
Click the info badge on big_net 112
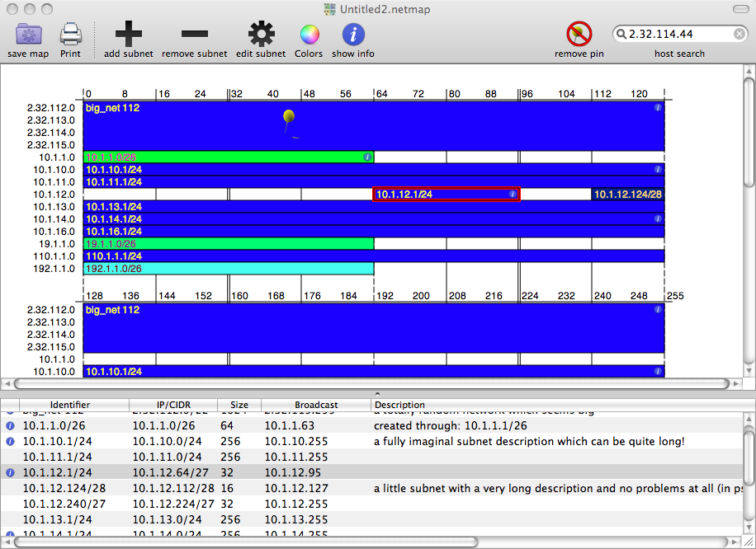coord(657,107)
